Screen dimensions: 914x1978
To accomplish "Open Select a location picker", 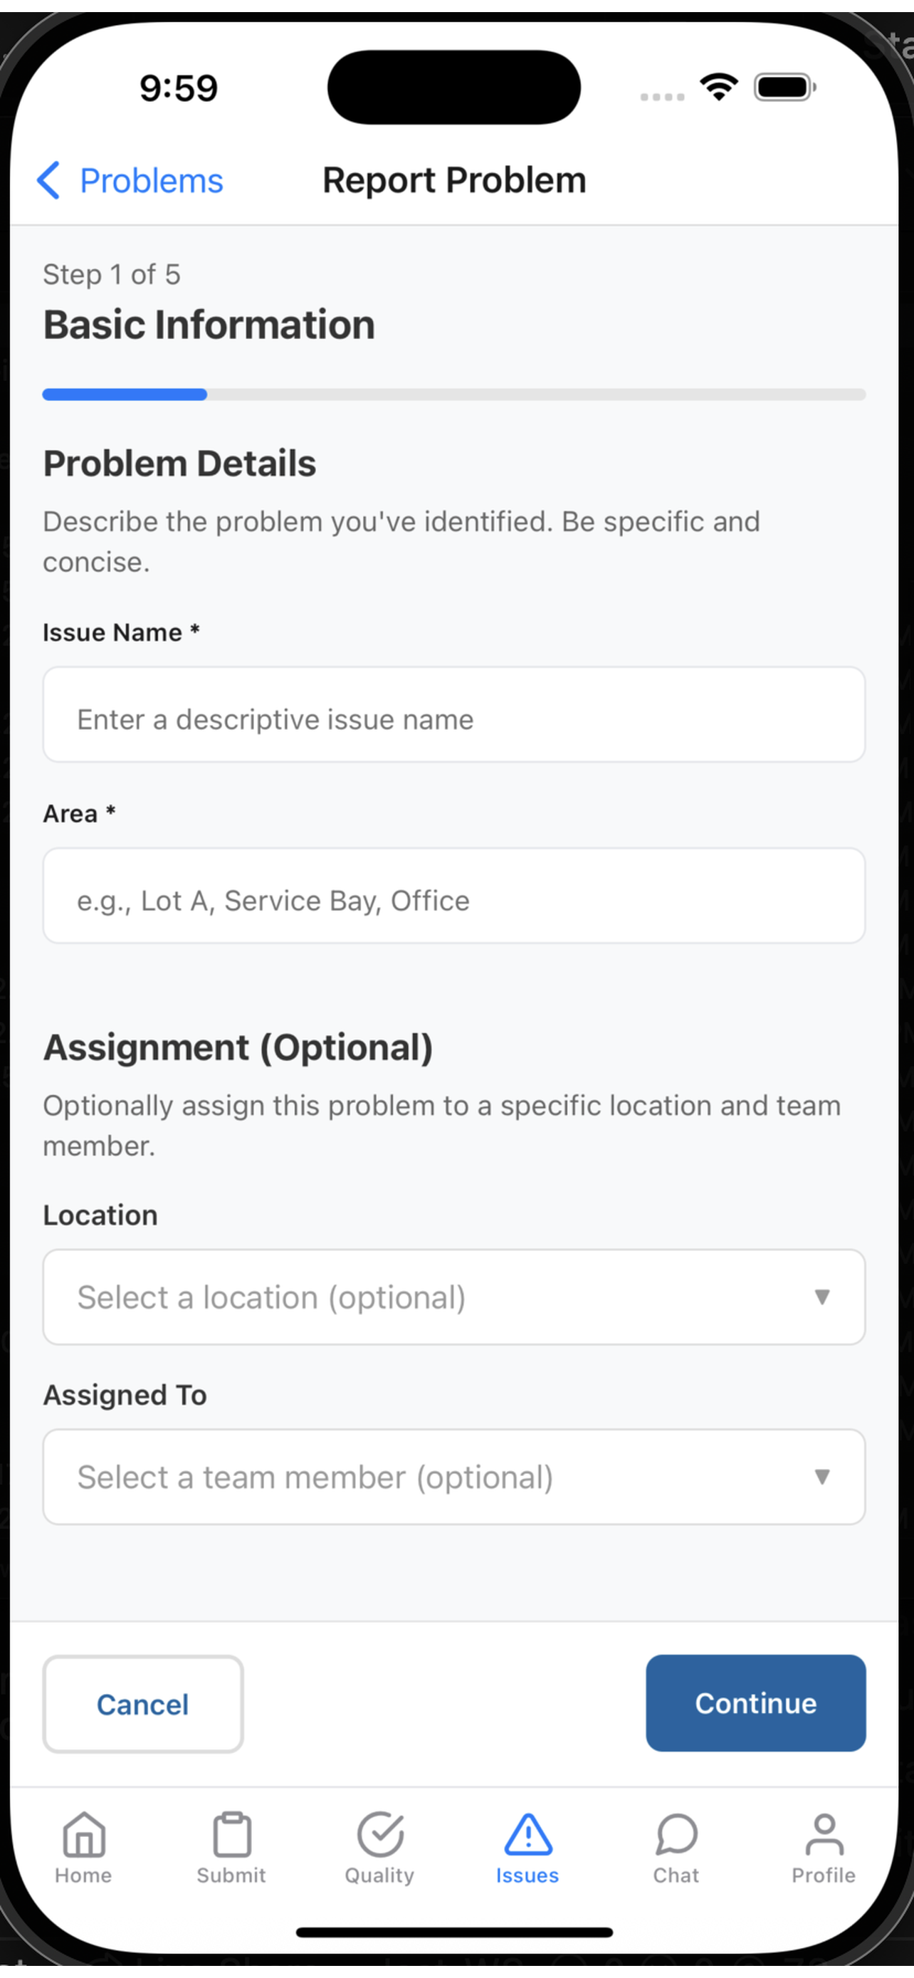I will click(x=454, y=1297).
